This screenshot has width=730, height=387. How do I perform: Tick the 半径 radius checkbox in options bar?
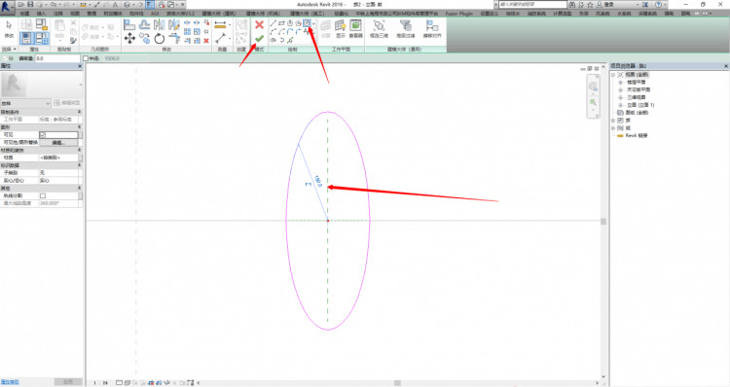pos(86,58)
